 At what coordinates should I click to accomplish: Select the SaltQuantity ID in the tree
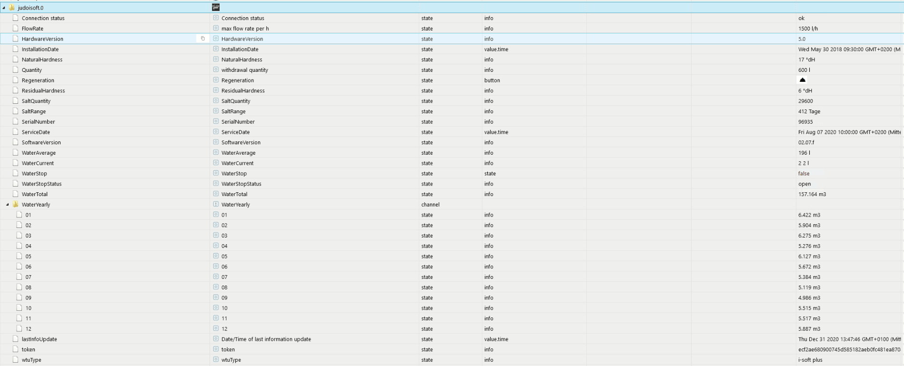(36, 101)
